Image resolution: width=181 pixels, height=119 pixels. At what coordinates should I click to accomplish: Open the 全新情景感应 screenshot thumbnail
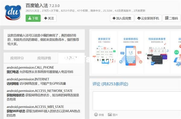coord(131,52)
